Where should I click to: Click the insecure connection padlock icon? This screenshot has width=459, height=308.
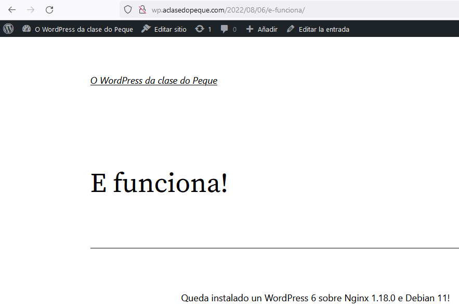(x=142, y=10)
